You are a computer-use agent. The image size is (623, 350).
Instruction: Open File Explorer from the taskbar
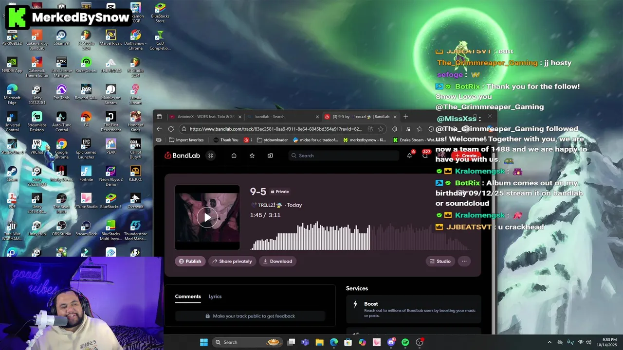coord(319,342)
